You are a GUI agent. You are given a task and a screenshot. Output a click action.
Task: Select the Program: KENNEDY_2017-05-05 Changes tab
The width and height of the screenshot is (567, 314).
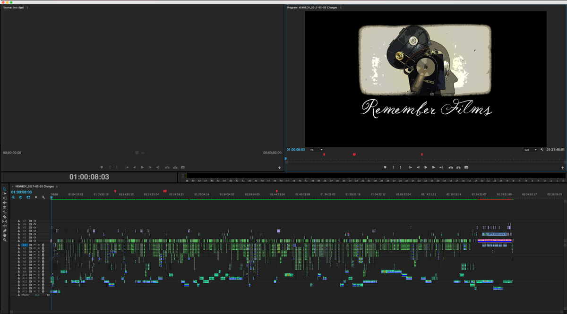[312, 8]
